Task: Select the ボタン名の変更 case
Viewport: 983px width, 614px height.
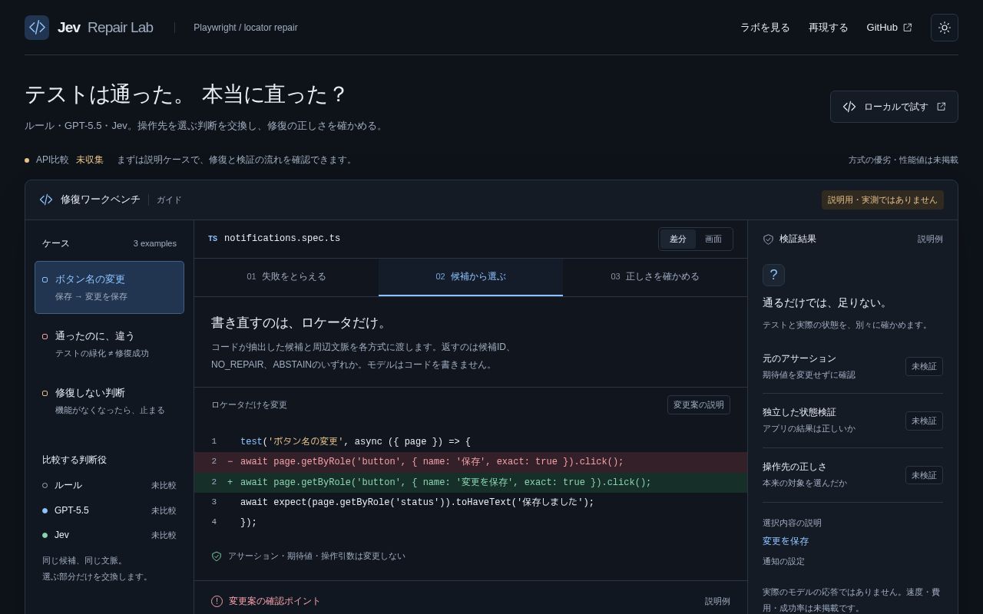Action: pos(109,287)
